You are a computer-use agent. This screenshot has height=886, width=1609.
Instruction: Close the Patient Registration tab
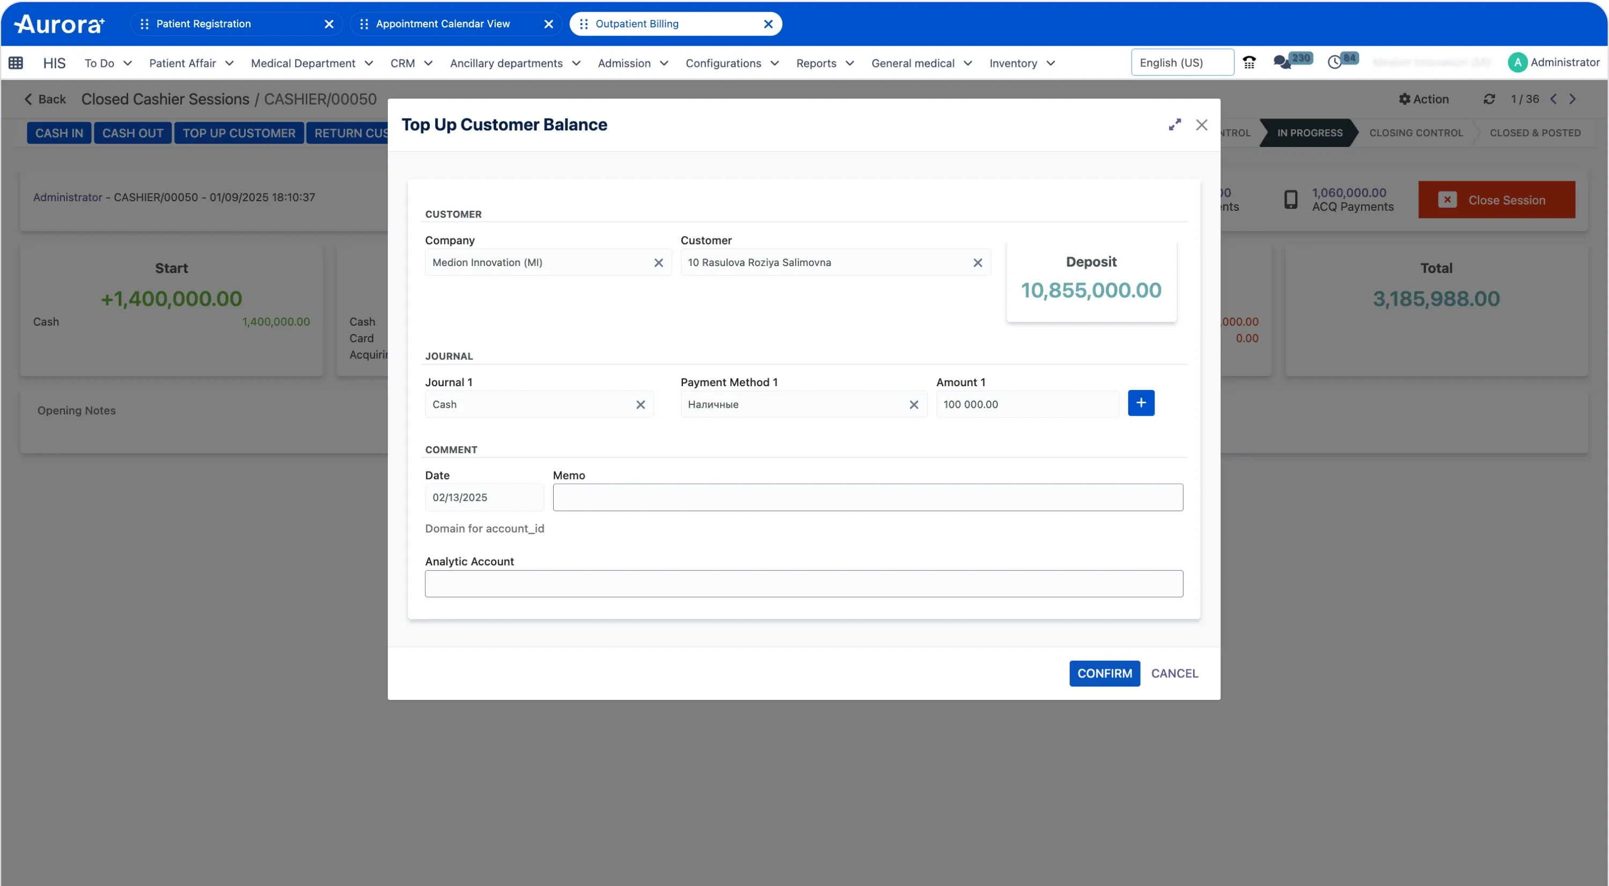coord(329,24)
